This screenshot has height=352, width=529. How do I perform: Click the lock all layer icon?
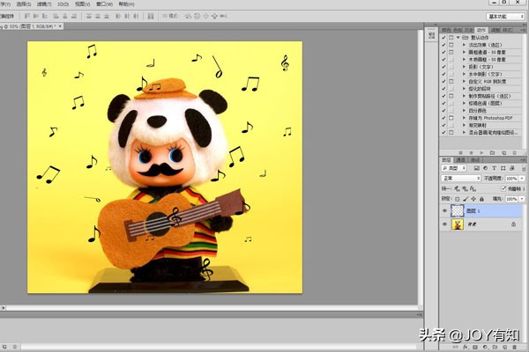coord(481,199)
